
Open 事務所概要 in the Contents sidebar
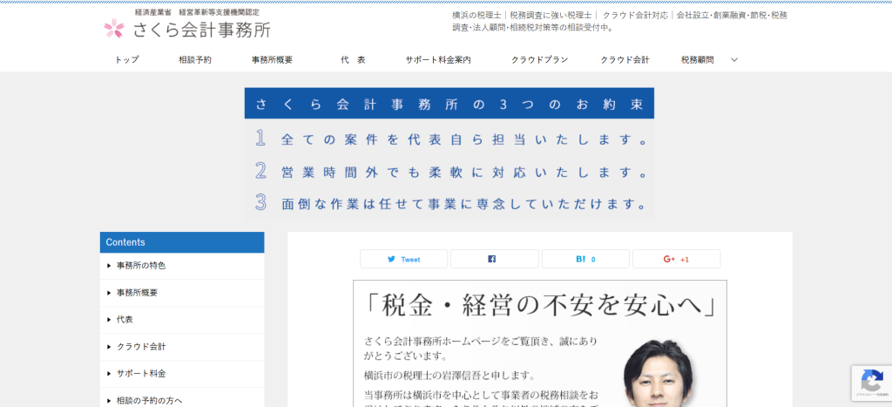pyautogui.click(x=138, y=293)
